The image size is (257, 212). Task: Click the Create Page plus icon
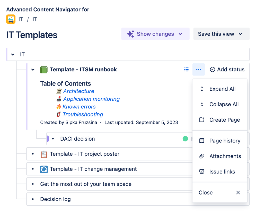(x=202, y=120)
